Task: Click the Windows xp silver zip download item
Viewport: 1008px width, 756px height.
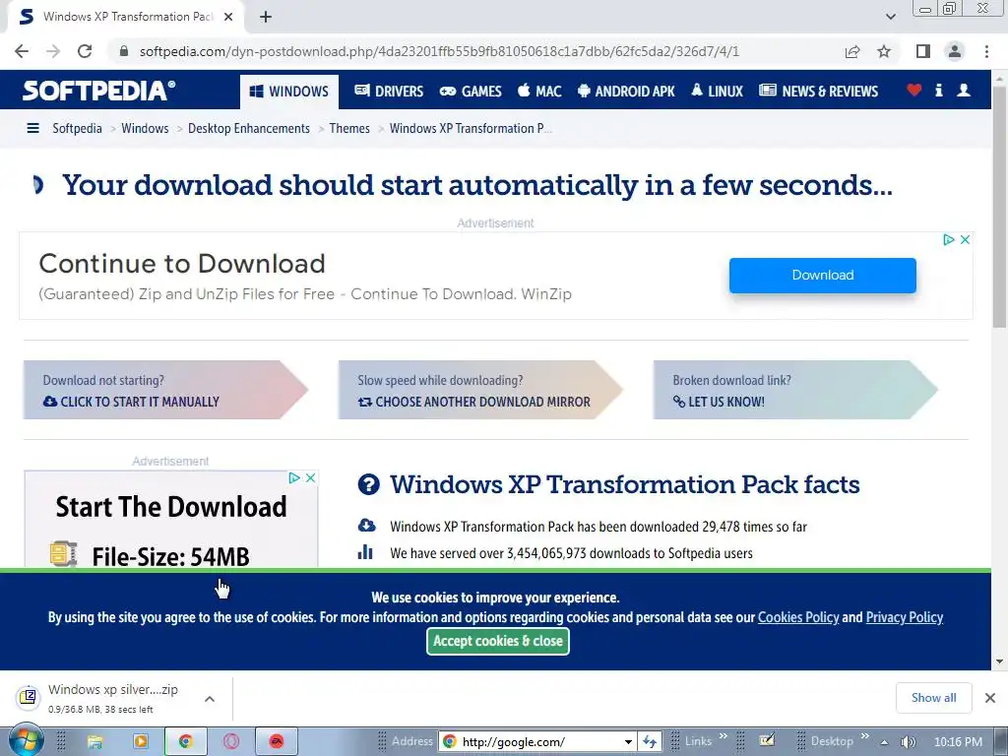Action: point(102,698)
